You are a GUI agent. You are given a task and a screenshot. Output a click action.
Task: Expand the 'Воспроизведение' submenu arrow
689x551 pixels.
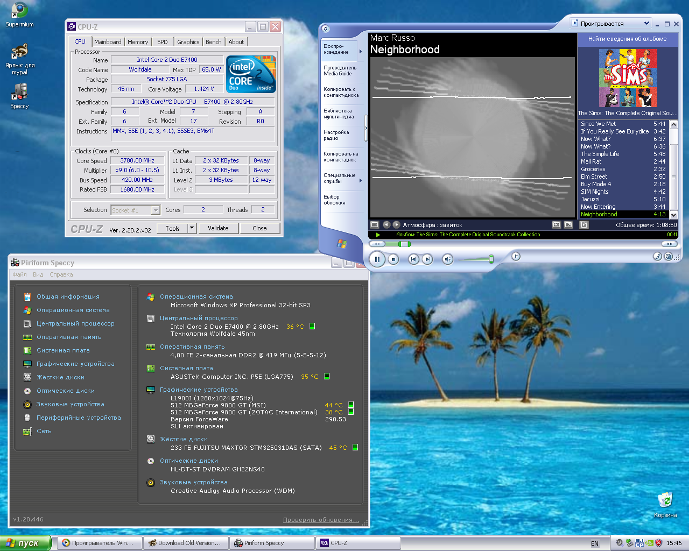click(x=361, y=52)
